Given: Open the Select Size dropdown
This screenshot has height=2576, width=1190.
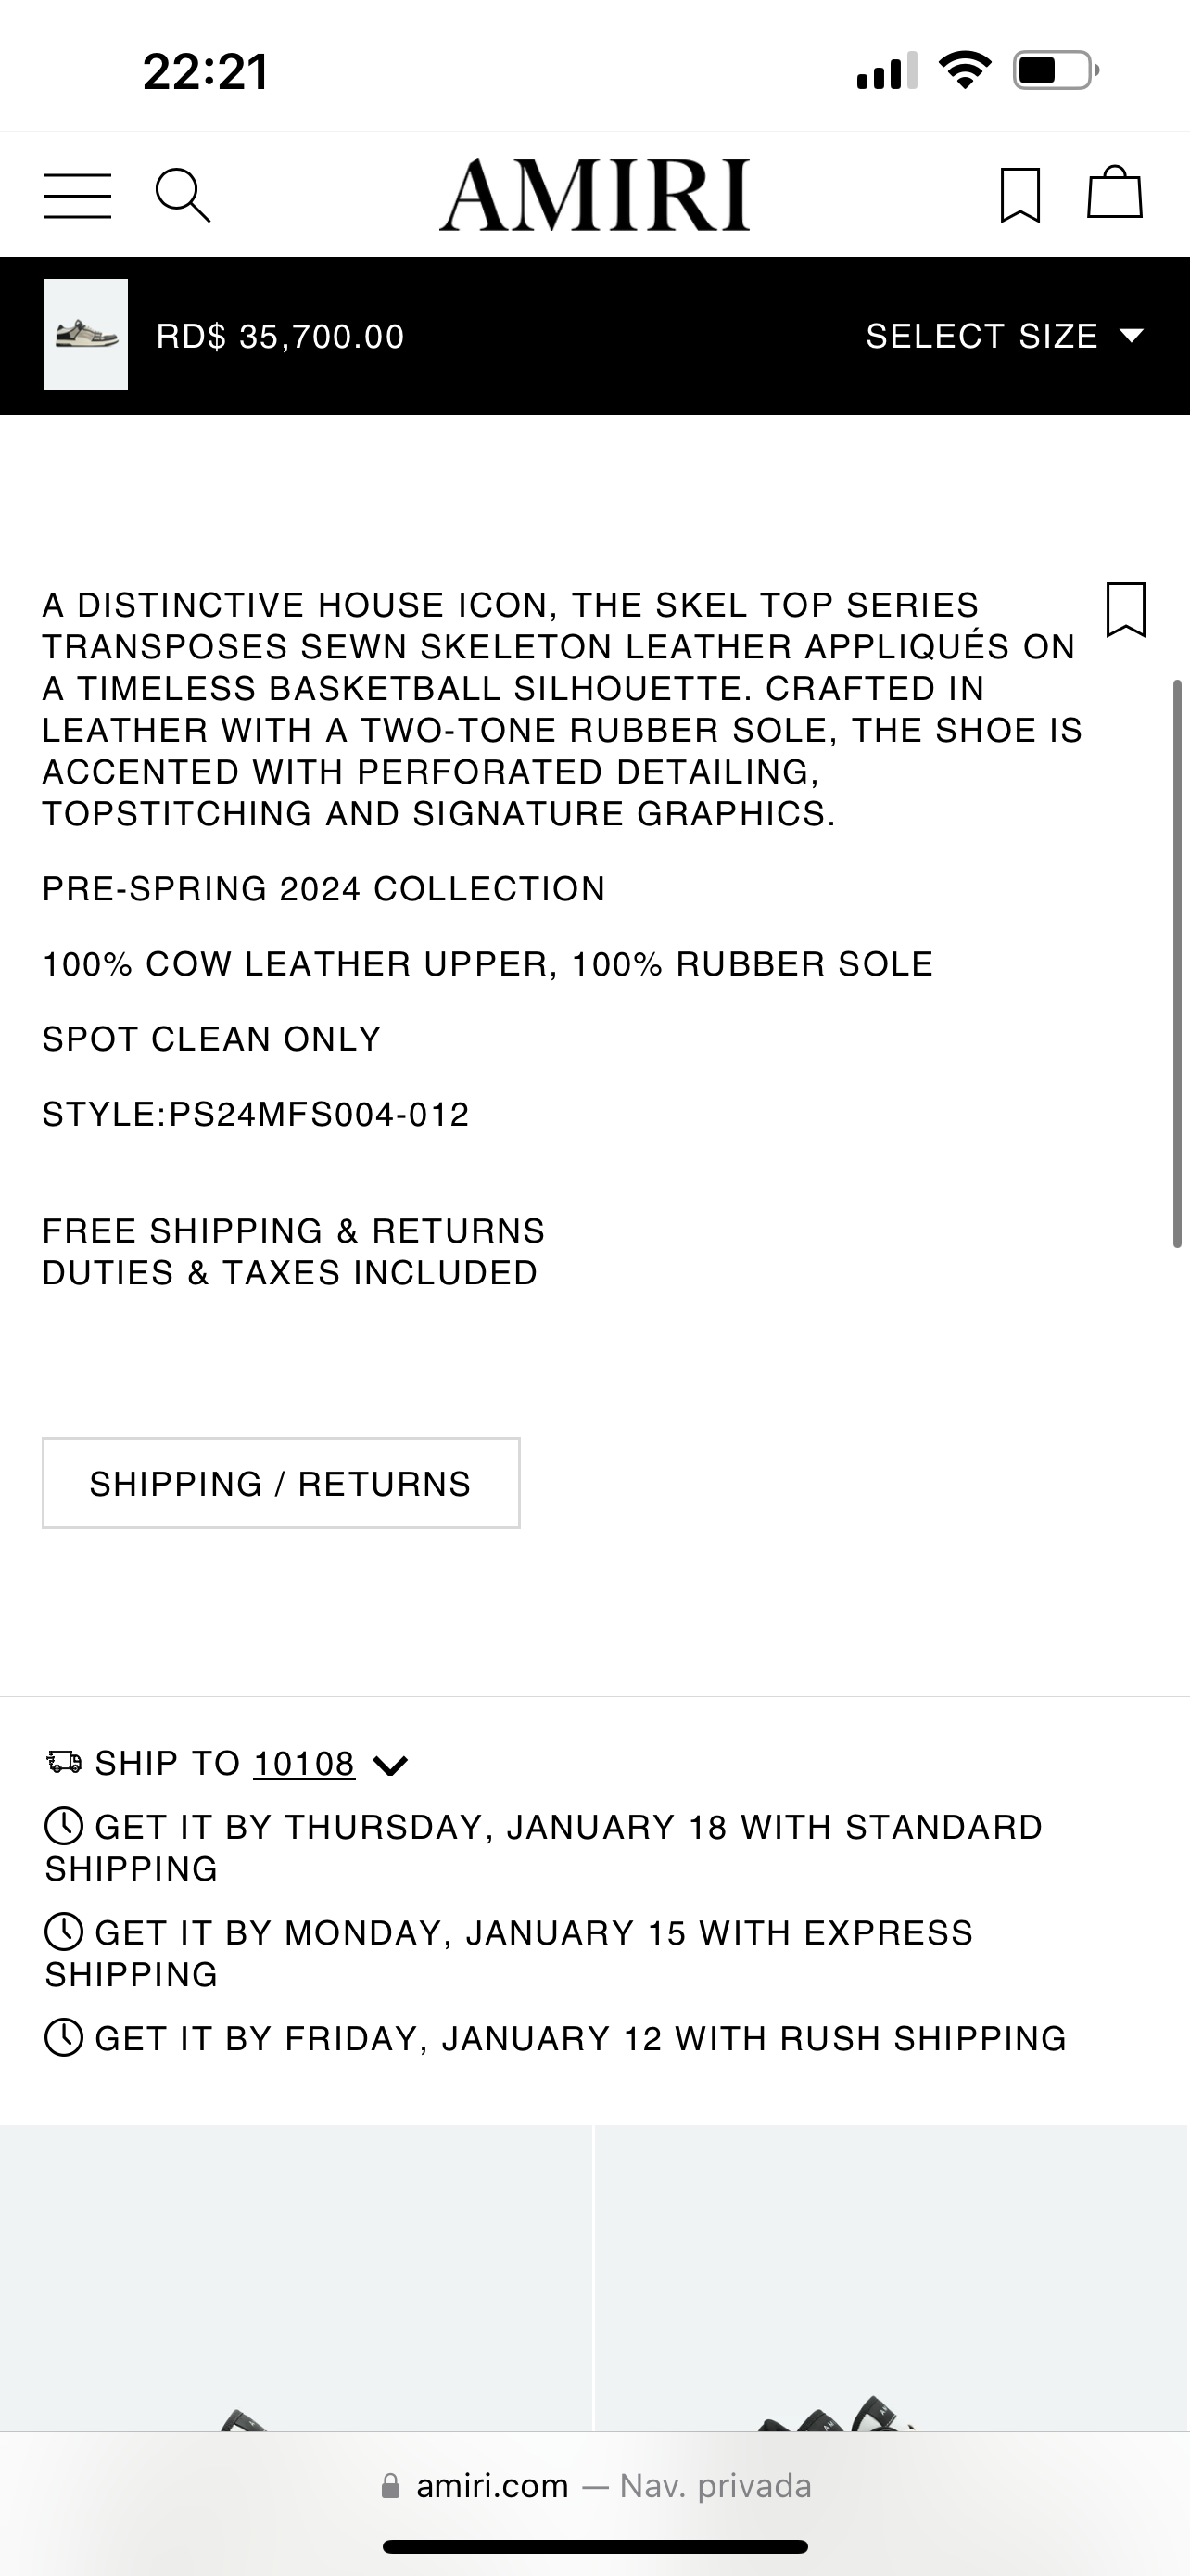Looking at the screenshot, I should coord(1003,336).
